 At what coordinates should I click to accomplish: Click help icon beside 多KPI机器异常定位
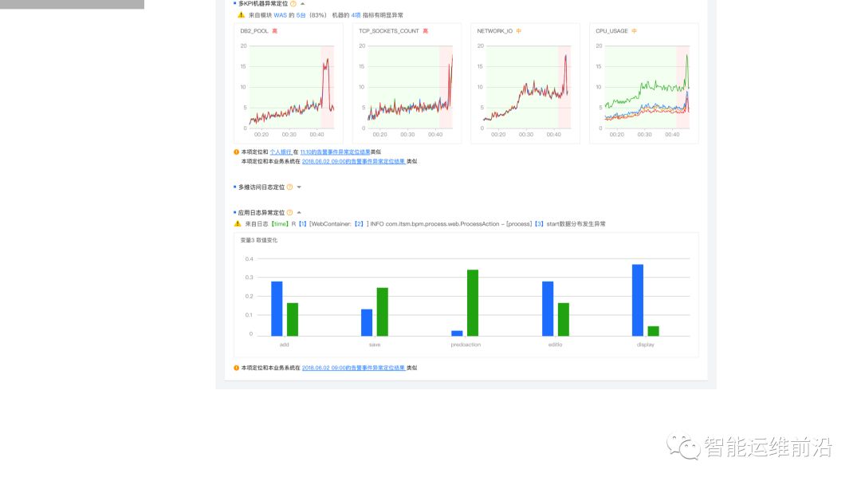(x=293, y=3)
